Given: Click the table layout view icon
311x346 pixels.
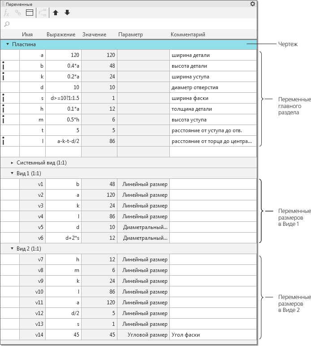Looking at the screenshot, I should tap(30, 13).
